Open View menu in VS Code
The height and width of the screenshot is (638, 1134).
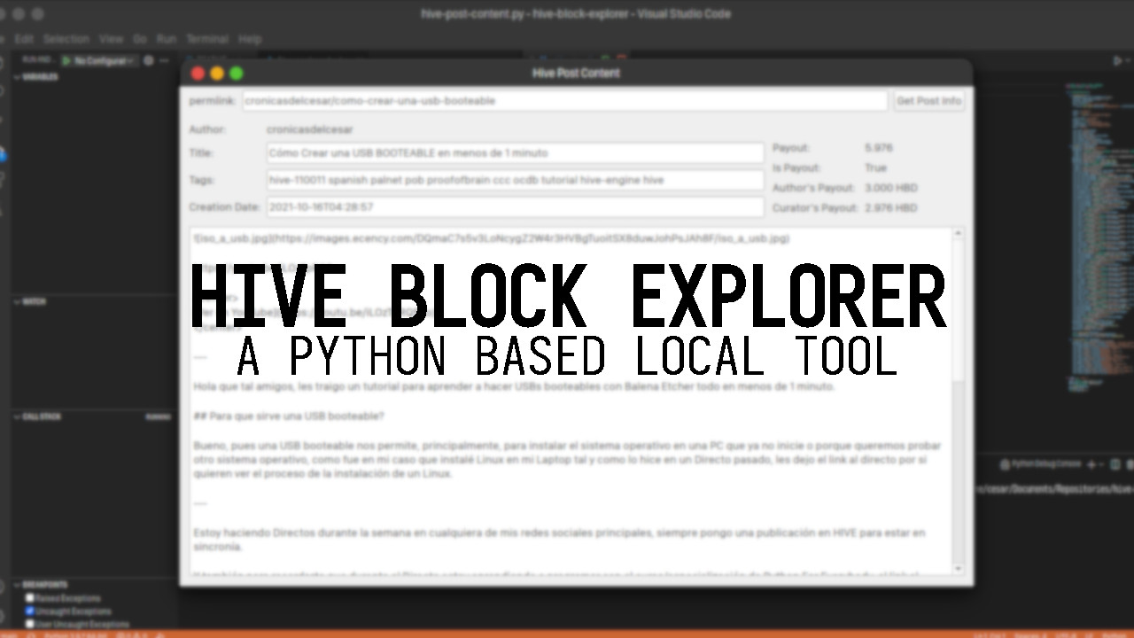click(x=111, y=39)
